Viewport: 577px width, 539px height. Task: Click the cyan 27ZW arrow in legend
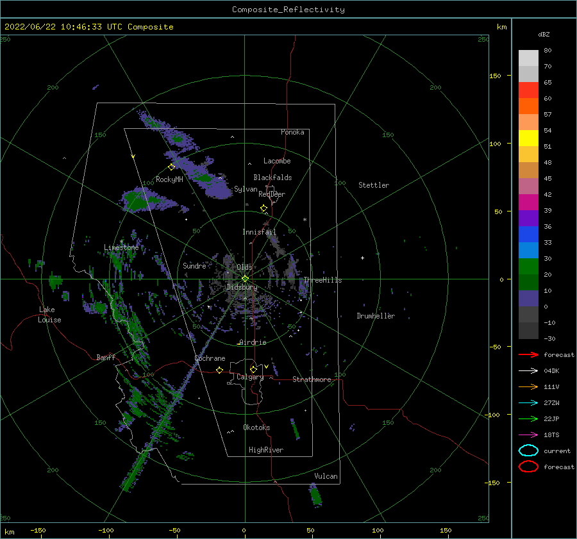[x=528, y=403]
